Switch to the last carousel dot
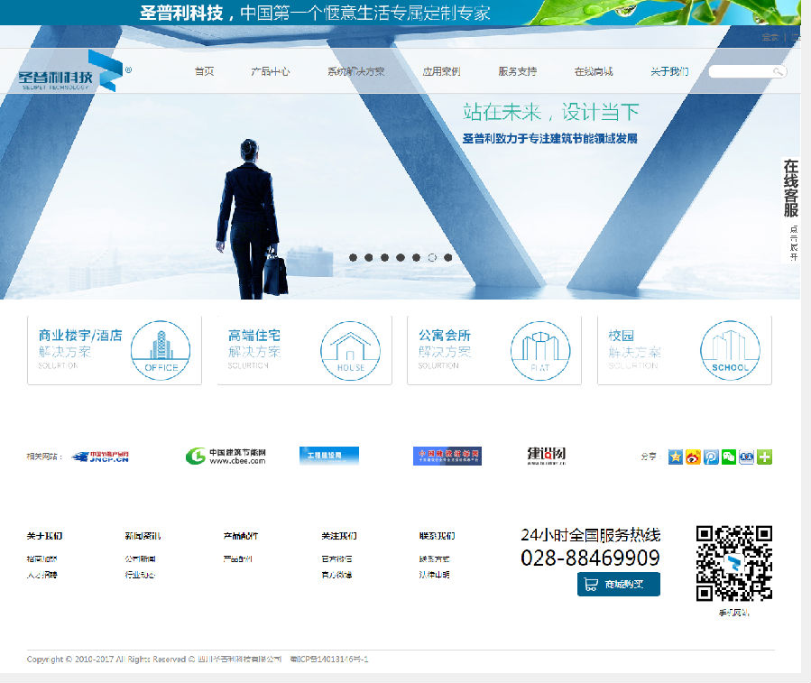Screen dimensions: 811x683 [448, 257]
